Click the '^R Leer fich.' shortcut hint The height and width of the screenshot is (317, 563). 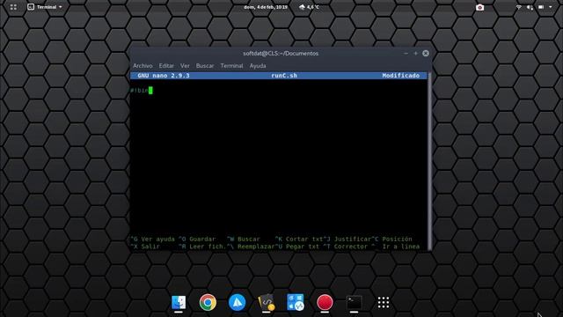click(x=202, y=247)
